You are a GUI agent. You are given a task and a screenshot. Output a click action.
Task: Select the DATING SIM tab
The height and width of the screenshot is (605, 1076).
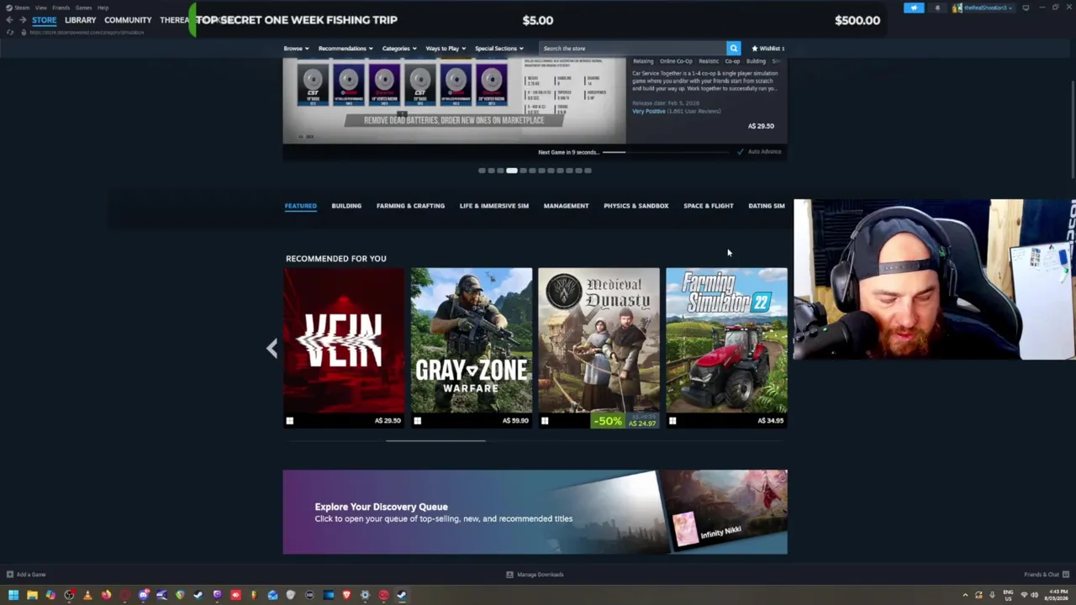point(767,206)
